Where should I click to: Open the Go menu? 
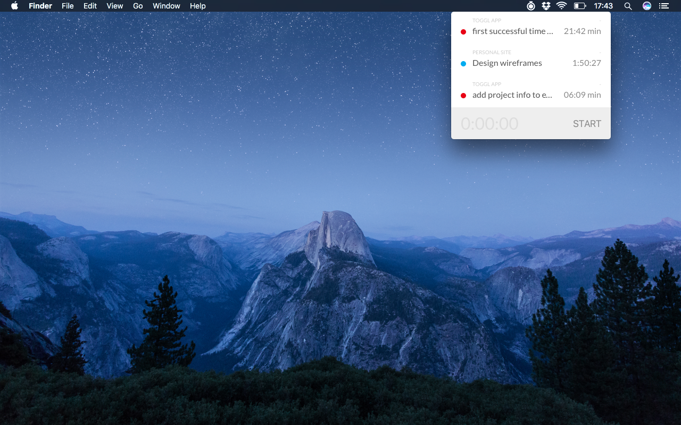(x=138, y=6)
